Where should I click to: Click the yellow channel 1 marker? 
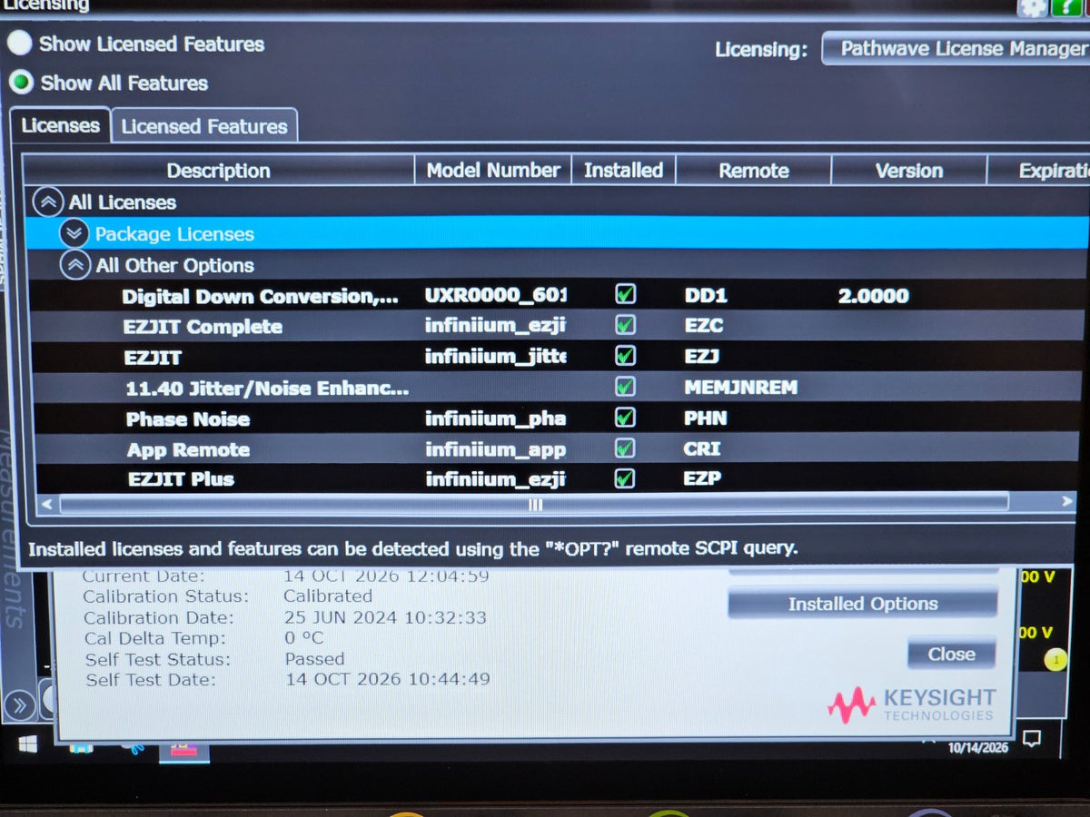(x=1055, y=660)
